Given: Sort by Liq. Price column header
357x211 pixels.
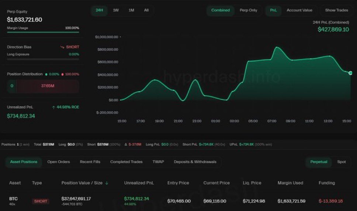Looking at the screenshot, I should (252, 183).
